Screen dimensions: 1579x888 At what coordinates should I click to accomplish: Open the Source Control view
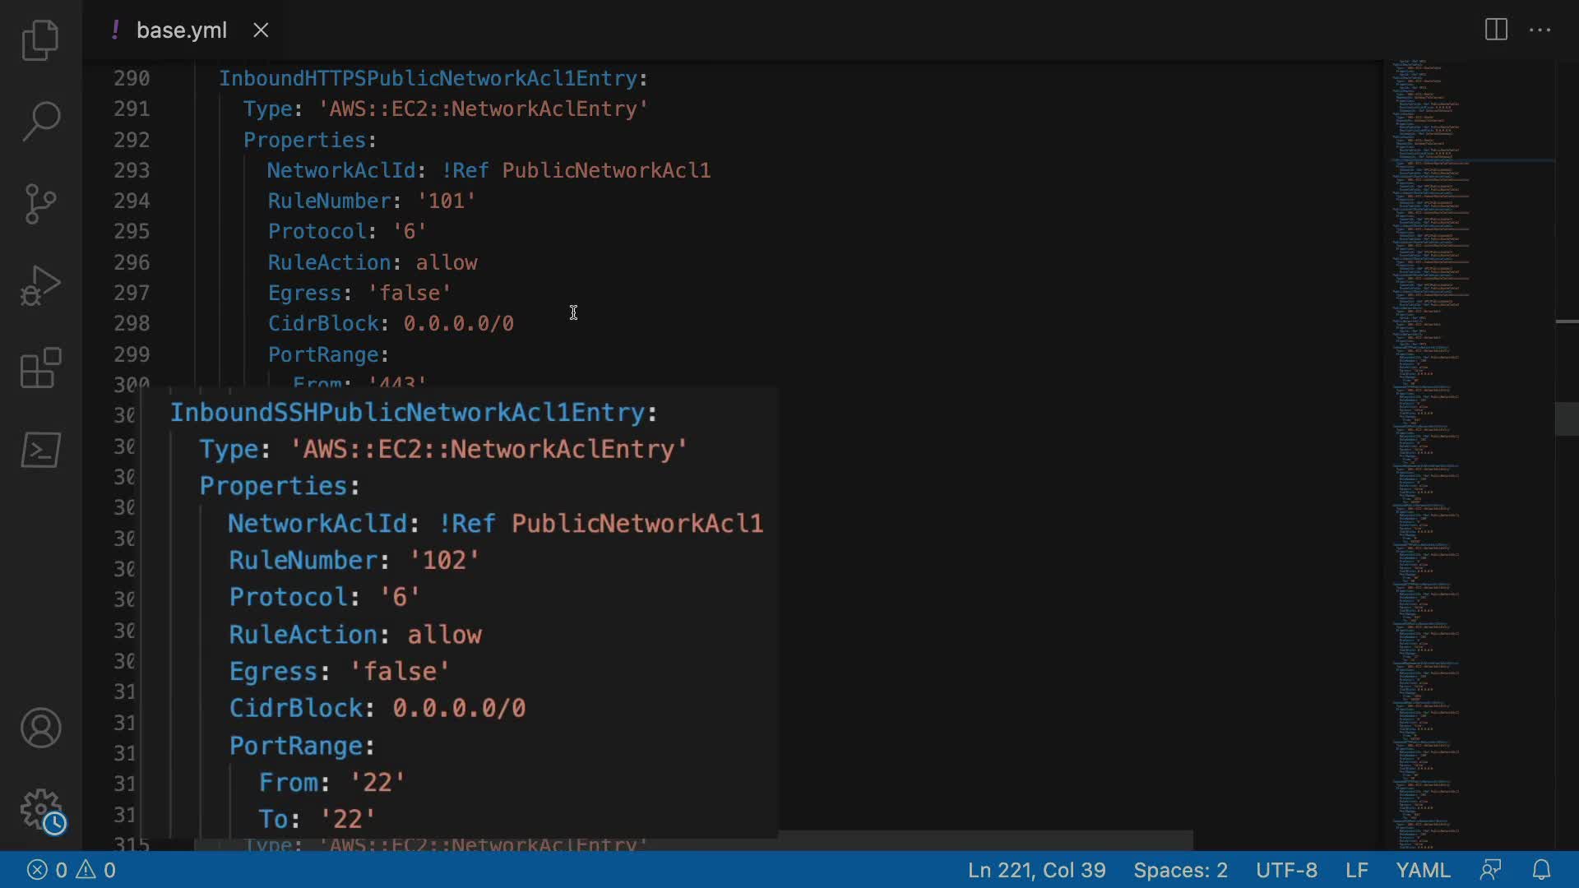(x=40, y=203)
